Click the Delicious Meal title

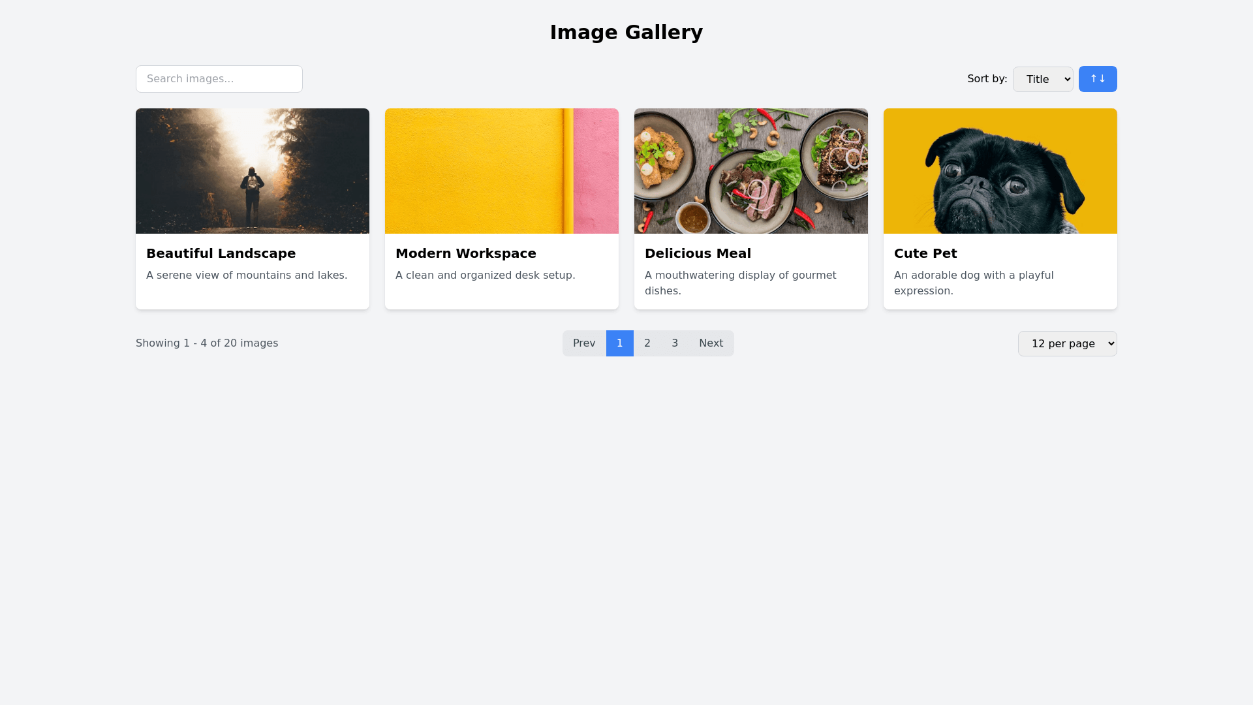(698, 253)
